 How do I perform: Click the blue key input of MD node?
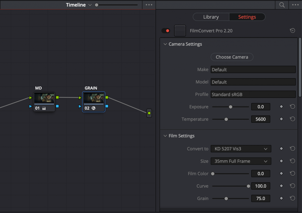tap(30, 106)
